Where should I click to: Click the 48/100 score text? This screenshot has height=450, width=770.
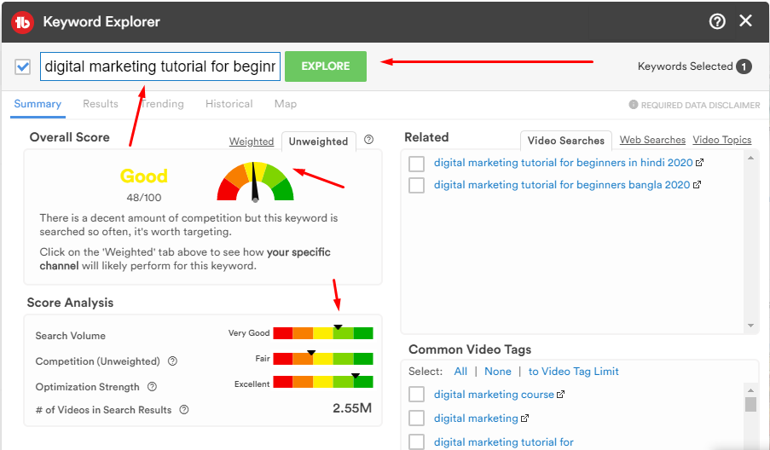144,198
